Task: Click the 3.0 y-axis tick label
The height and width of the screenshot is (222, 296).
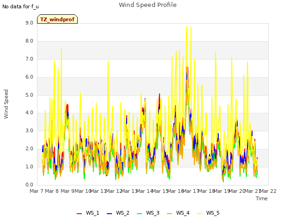Action: point(29,130)
